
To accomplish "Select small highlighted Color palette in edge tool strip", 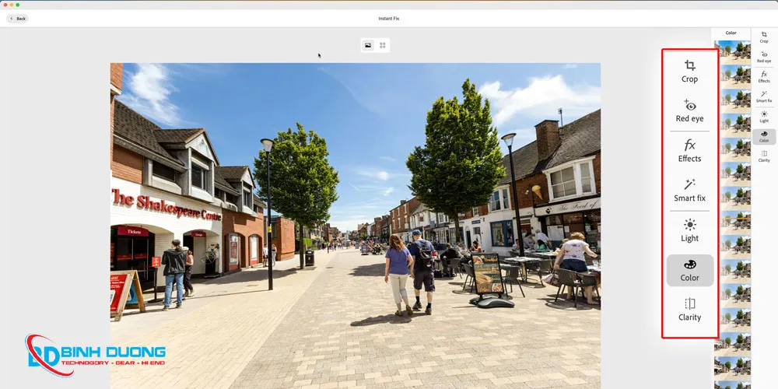I will point(764,136).
